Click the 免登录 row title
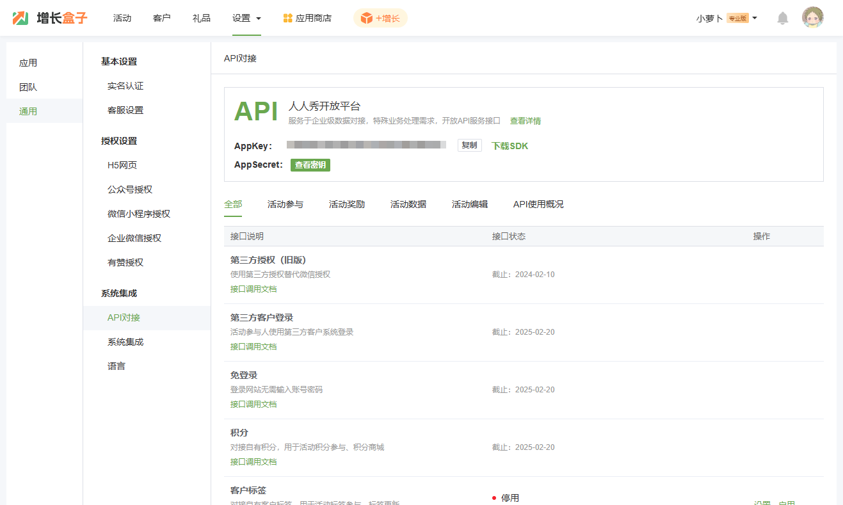The width and height of the screenshot is (843, 505). point(244,375)
